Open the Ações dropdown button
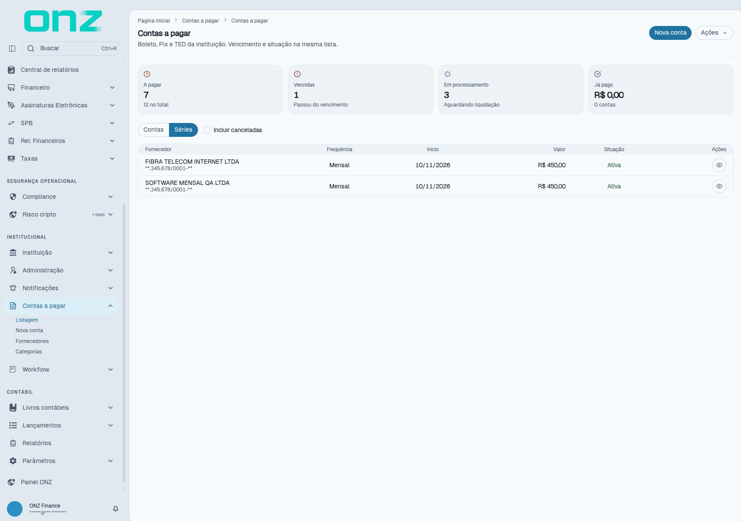Viewport: 741px width, 521px height. tap(714, 33)
